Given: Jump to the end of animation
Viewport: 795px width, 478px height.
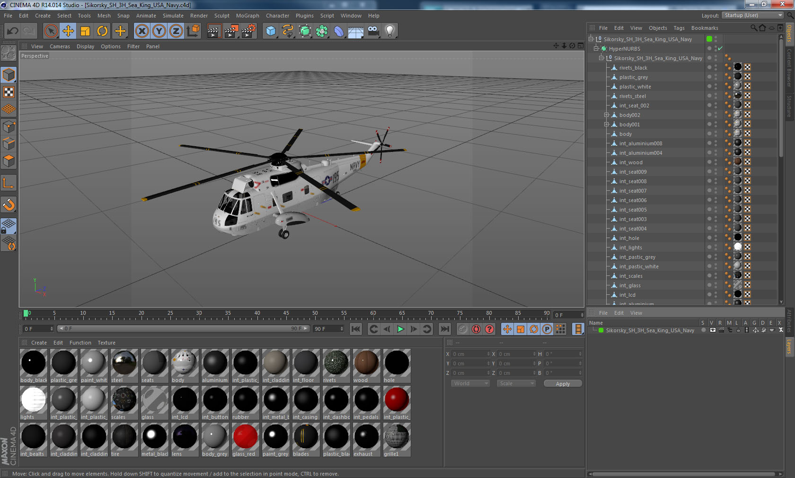Looking at the screenshot, I should pyautogui.click(x=445, y=329).
